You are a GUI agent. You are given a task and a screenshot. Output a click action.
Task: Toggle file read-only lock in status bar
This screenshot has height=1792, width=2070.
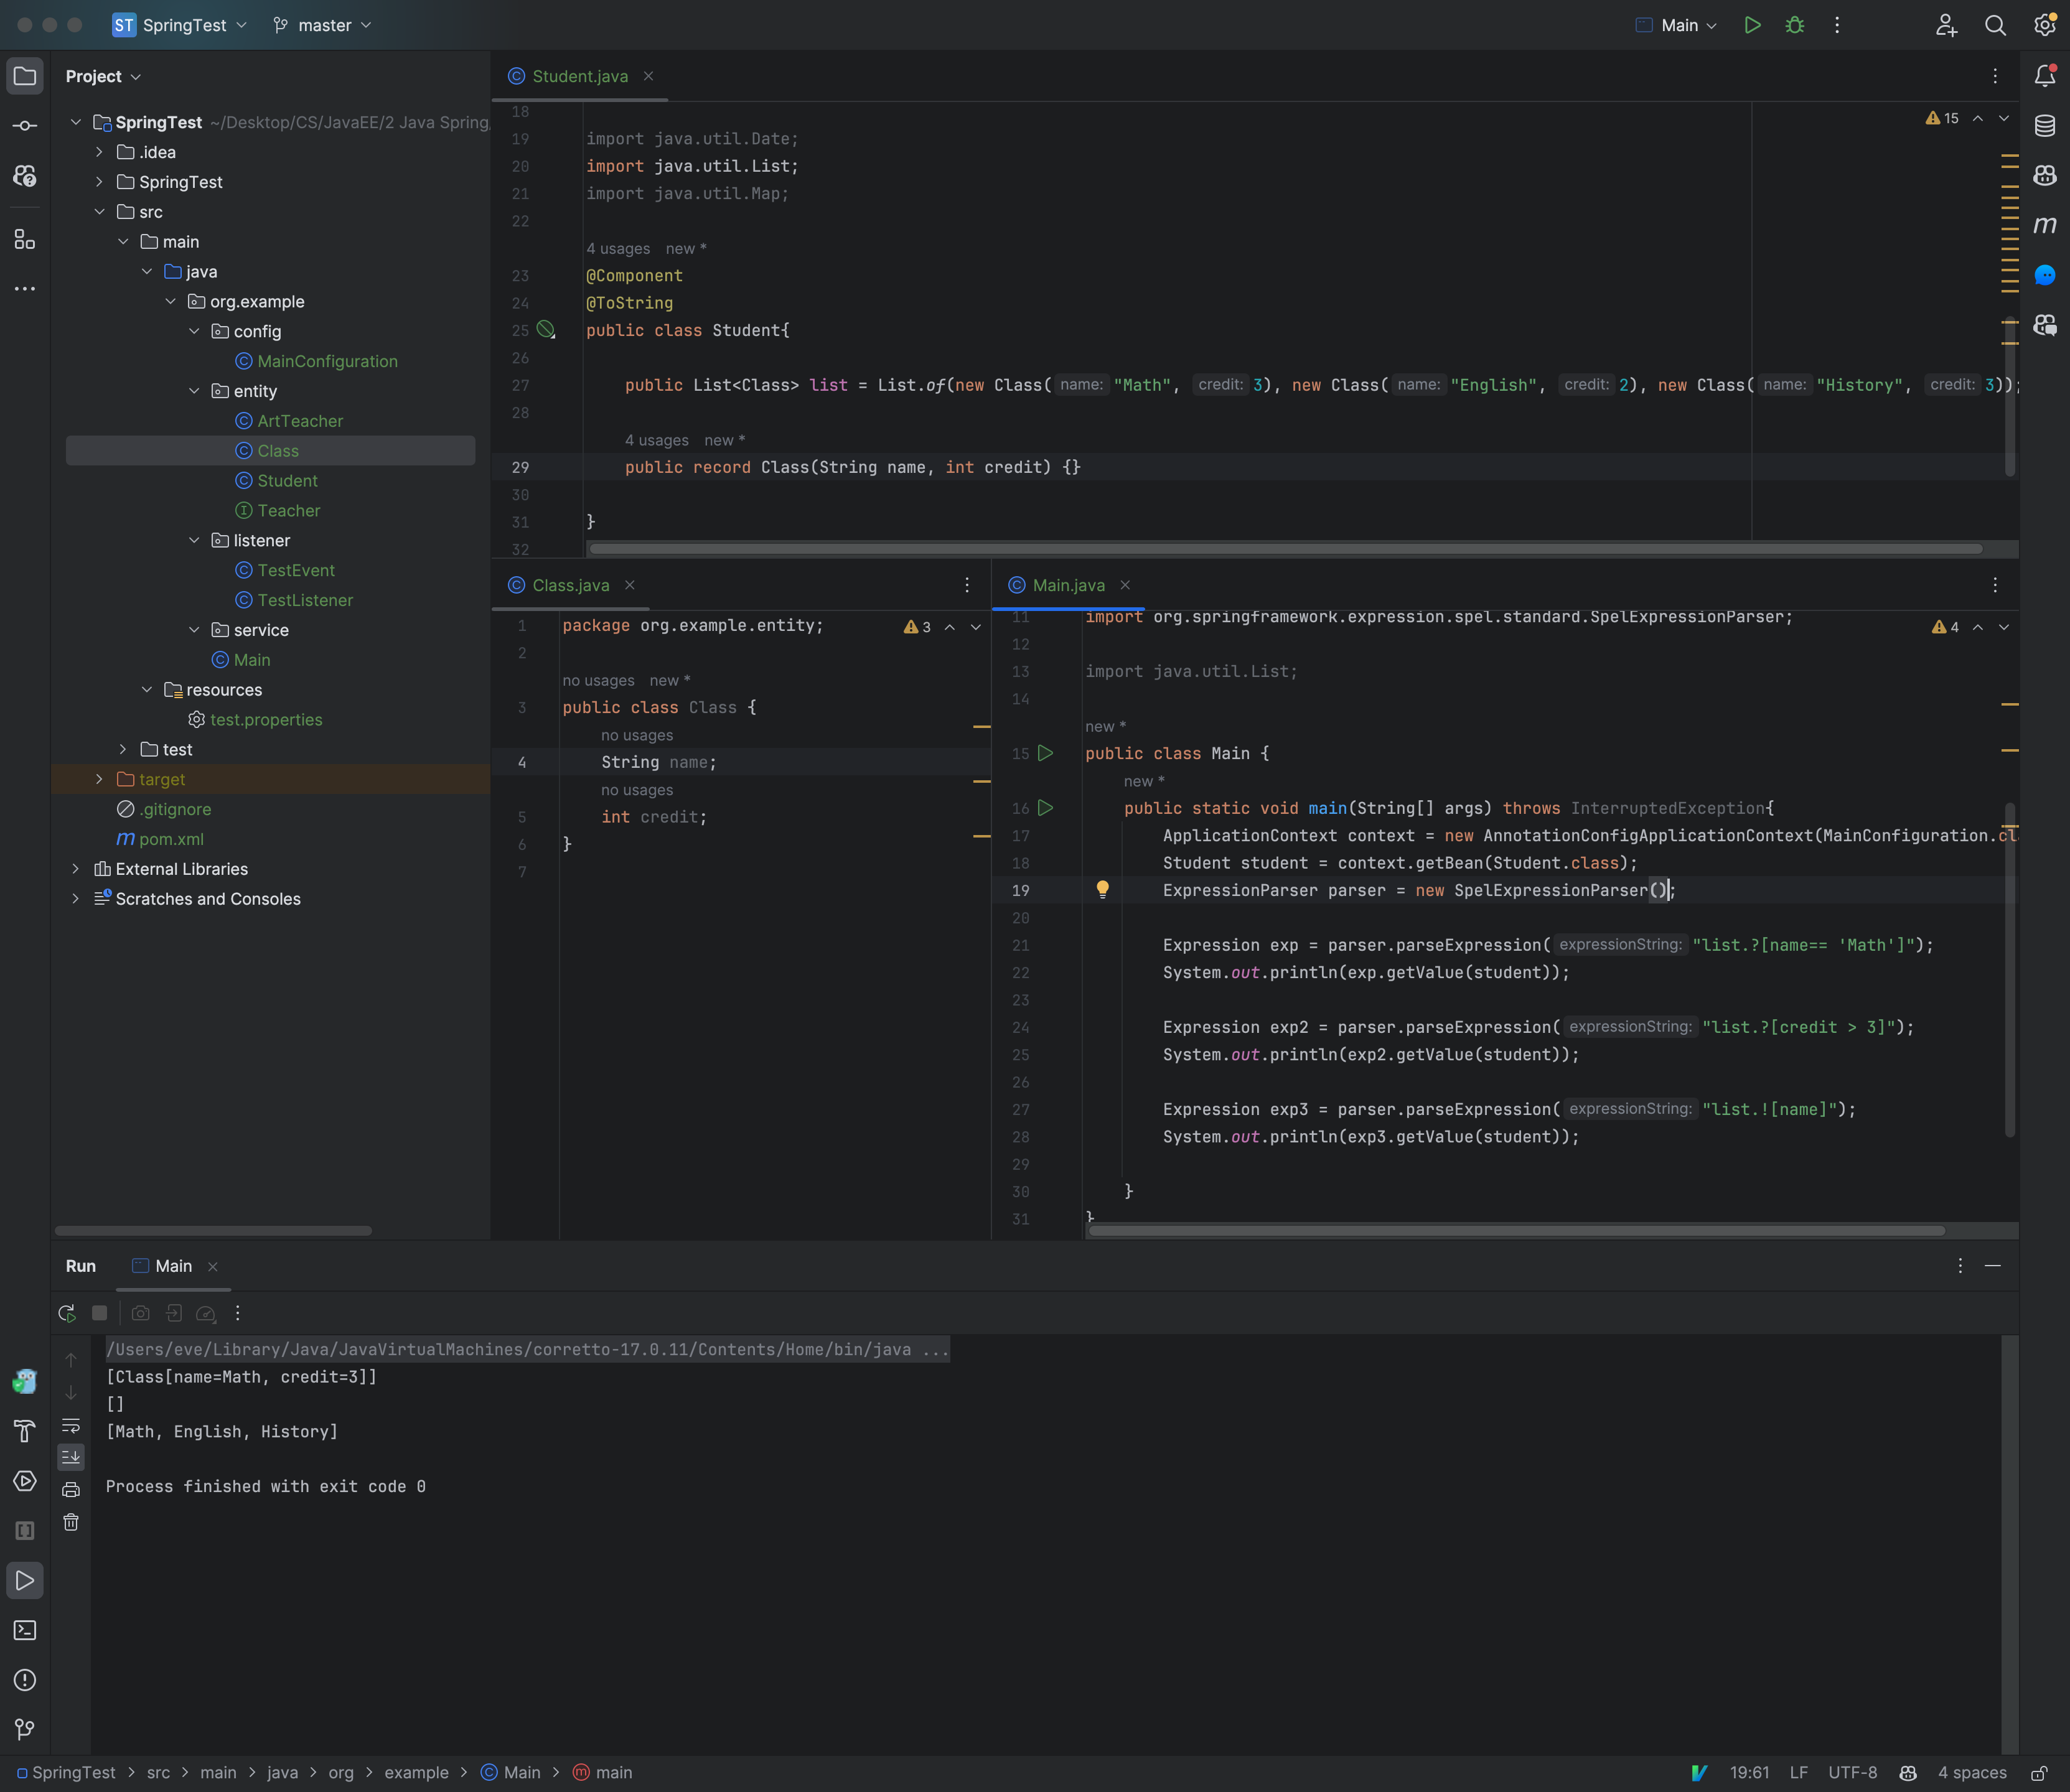(2039, 1772)
